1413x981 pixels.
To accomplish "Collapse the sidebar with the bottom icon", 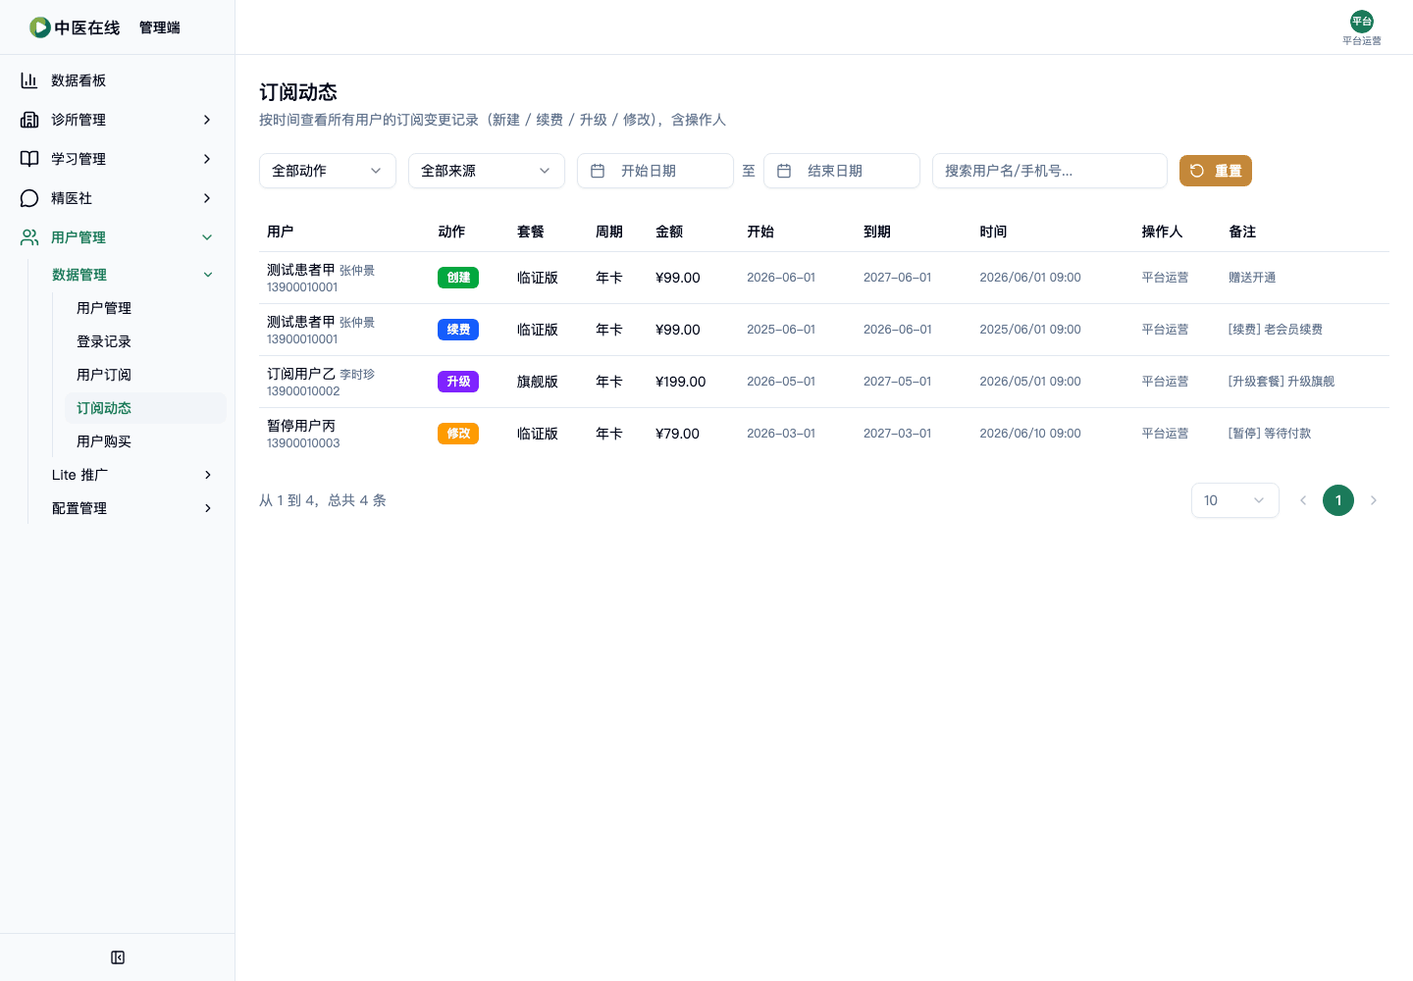I will coord(118,957).
